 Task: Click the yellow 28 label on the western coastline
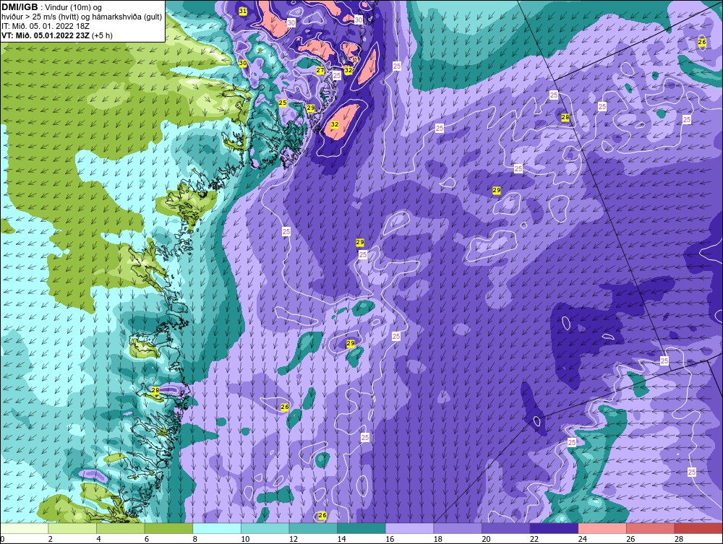[155, 391]
